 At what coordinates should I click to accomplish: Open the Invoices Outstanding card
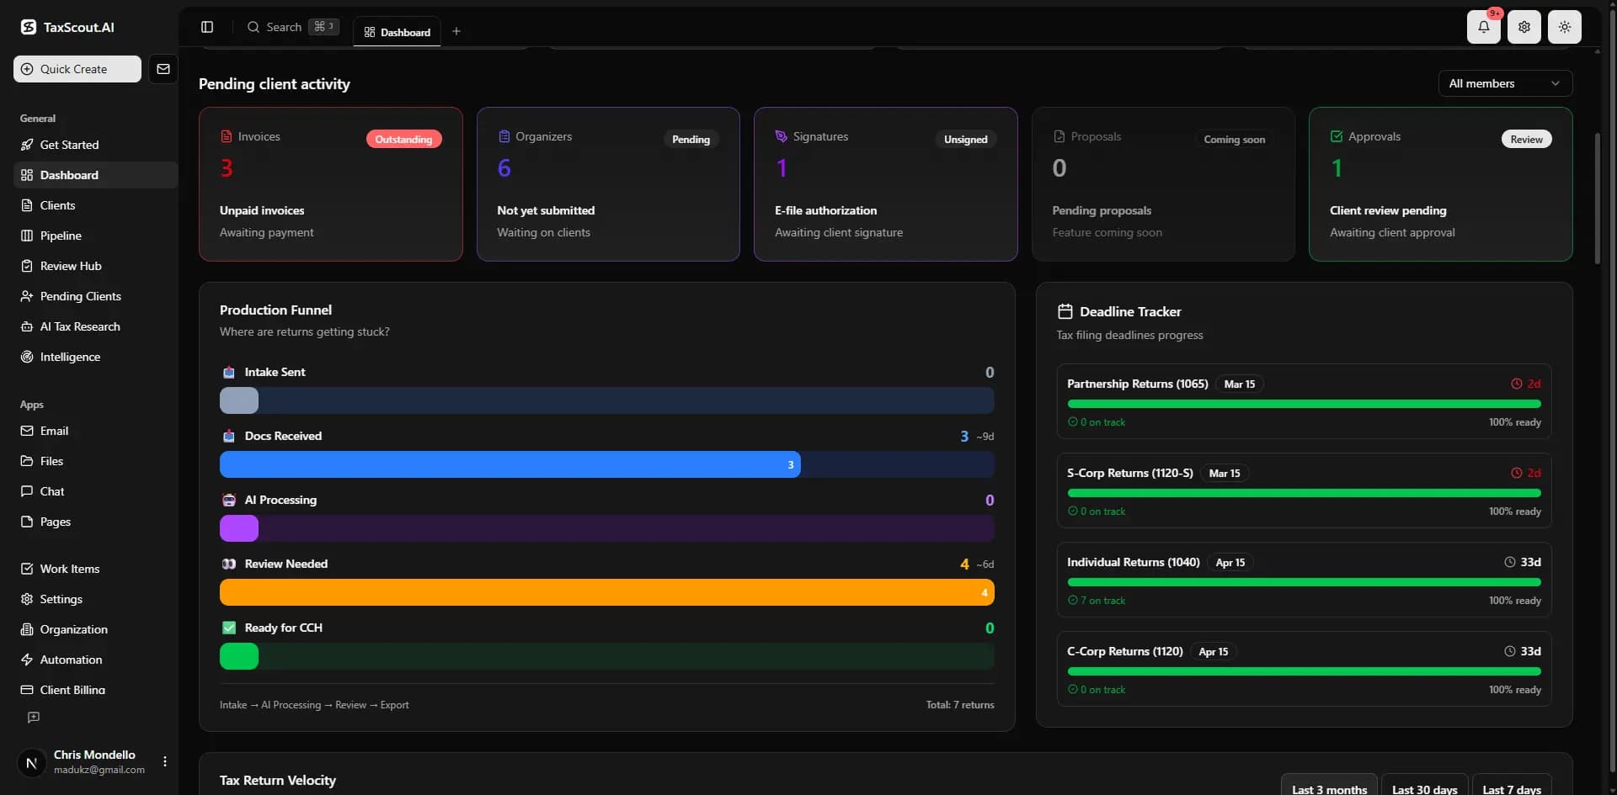click(x=330, y=183)
